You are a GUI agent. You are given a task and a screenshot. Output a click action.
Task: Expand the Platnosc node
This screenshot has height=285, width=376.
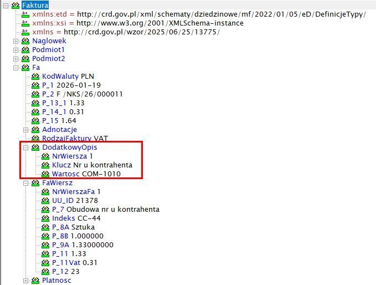[26, 281]
